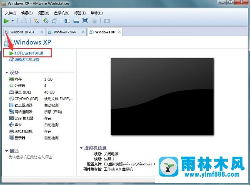This screenshot has height=185, width=250.
Task: Select the 软盘驱动器 floppy device icon
Action: click(x=11, y=105)
